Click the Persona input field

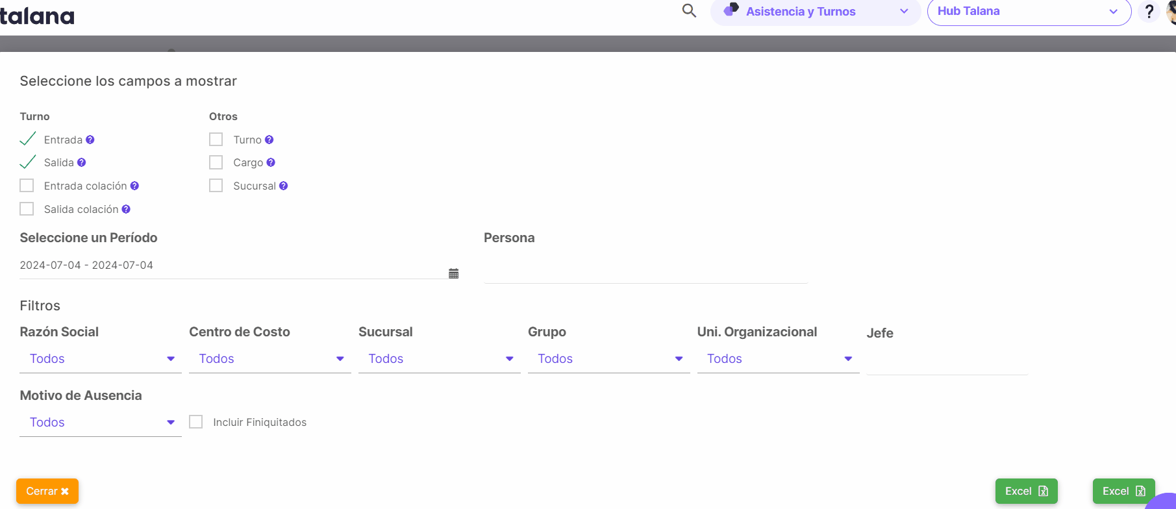pos(645,269)
